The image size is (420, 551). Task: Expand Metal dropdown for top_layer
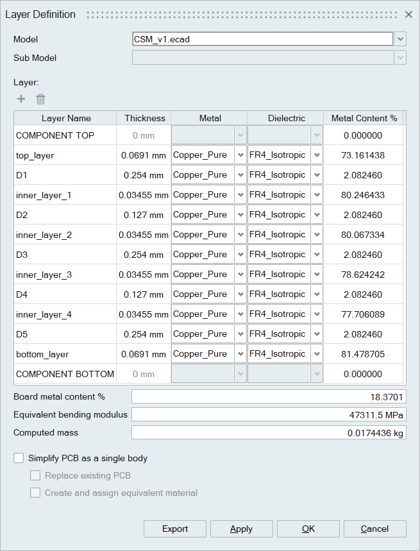tap(240, 155)
